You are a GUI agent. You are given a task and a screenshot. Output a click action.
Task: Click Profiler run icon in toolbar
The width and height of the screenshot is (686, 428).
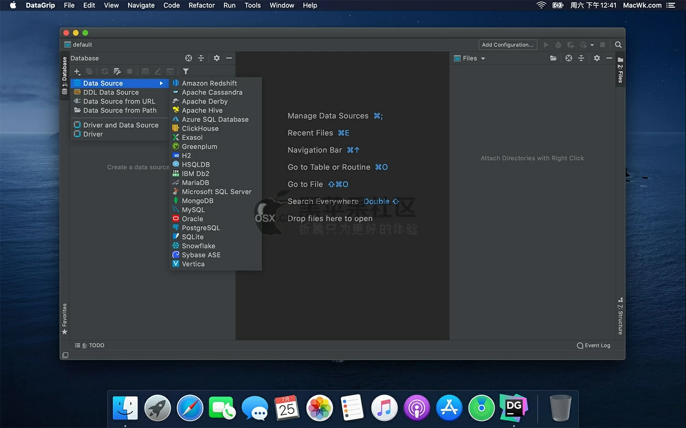[x=584, y=45]
